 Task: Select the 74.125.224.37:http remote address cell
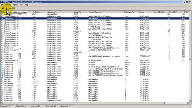pyautogui.click(x=95, y=39)
